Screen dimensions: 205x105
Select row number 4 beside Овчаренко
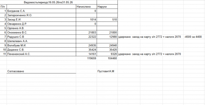(3, 24)
